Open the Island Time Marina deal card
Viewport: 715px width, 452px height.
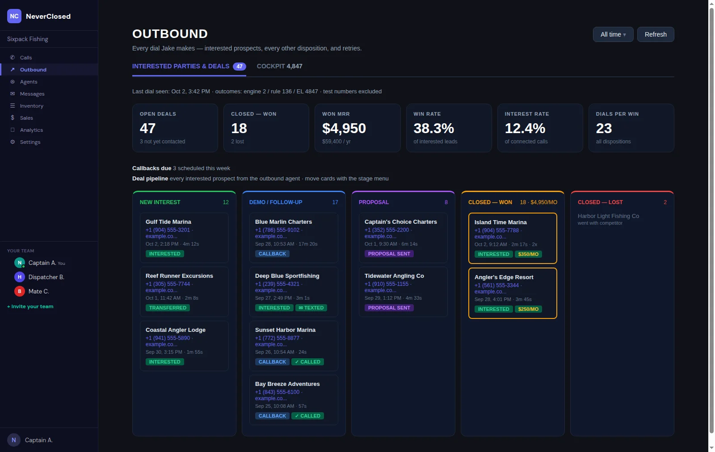tap(513, 238)
